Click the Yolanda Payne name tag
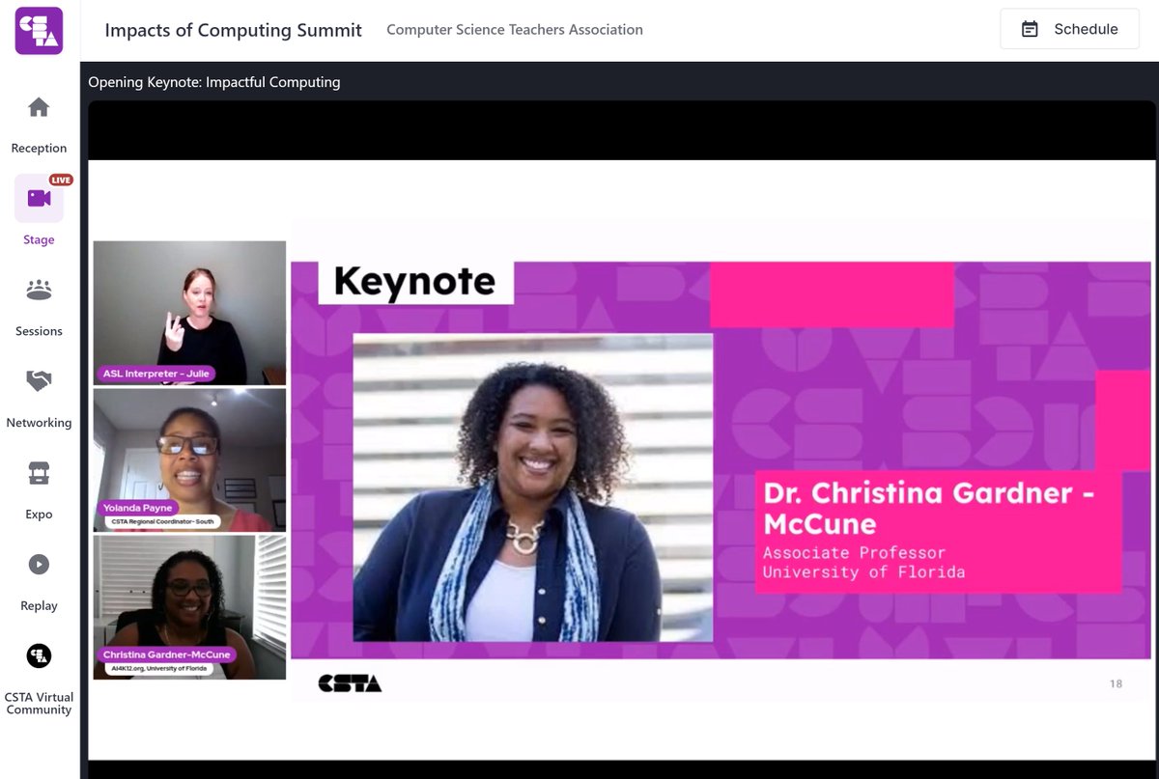 pos(138,508)
